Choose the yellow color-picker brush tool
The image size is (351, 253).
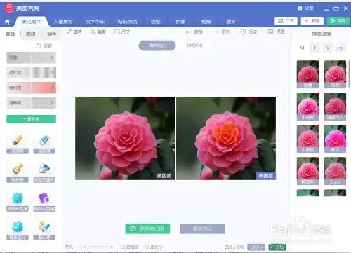point(18,169)
